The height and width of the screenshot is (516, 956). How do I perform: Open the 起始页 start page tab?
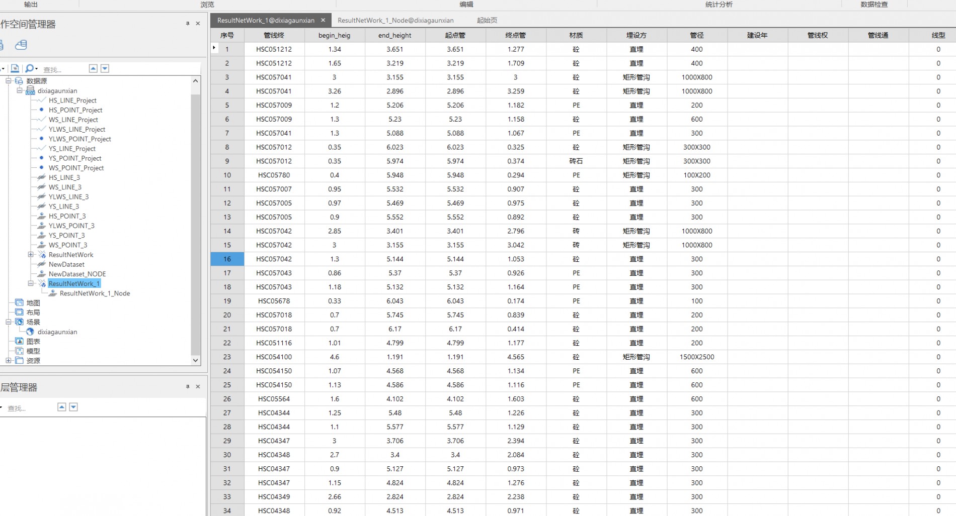487,20
